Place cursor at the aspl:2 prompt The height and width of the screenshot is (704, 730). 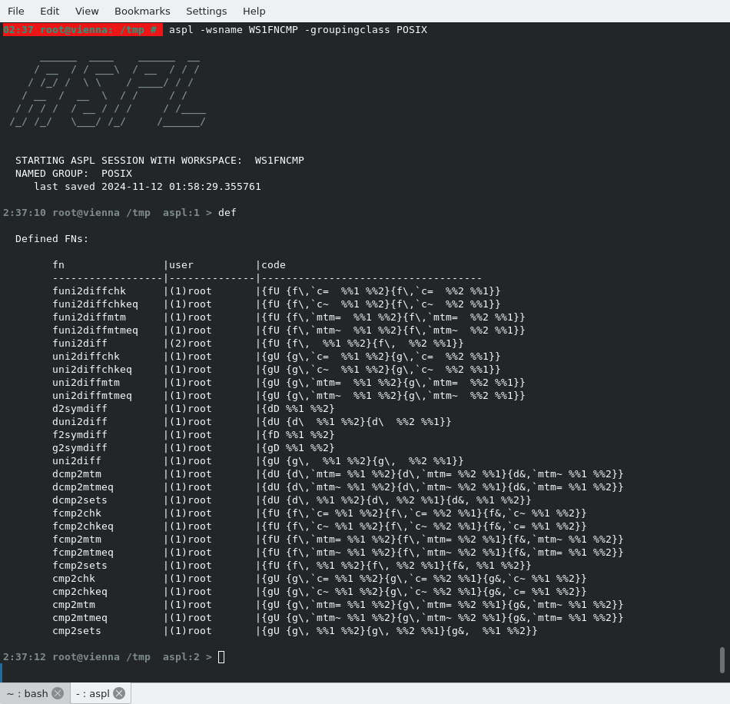point(221,657)
